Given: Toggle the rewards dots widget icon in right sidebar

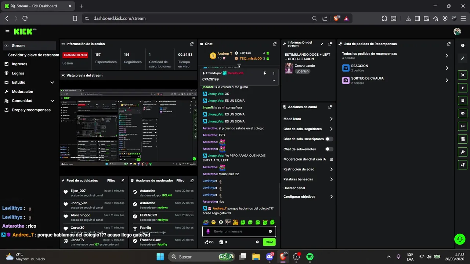Looking at the screenshot, I should 463,165.
